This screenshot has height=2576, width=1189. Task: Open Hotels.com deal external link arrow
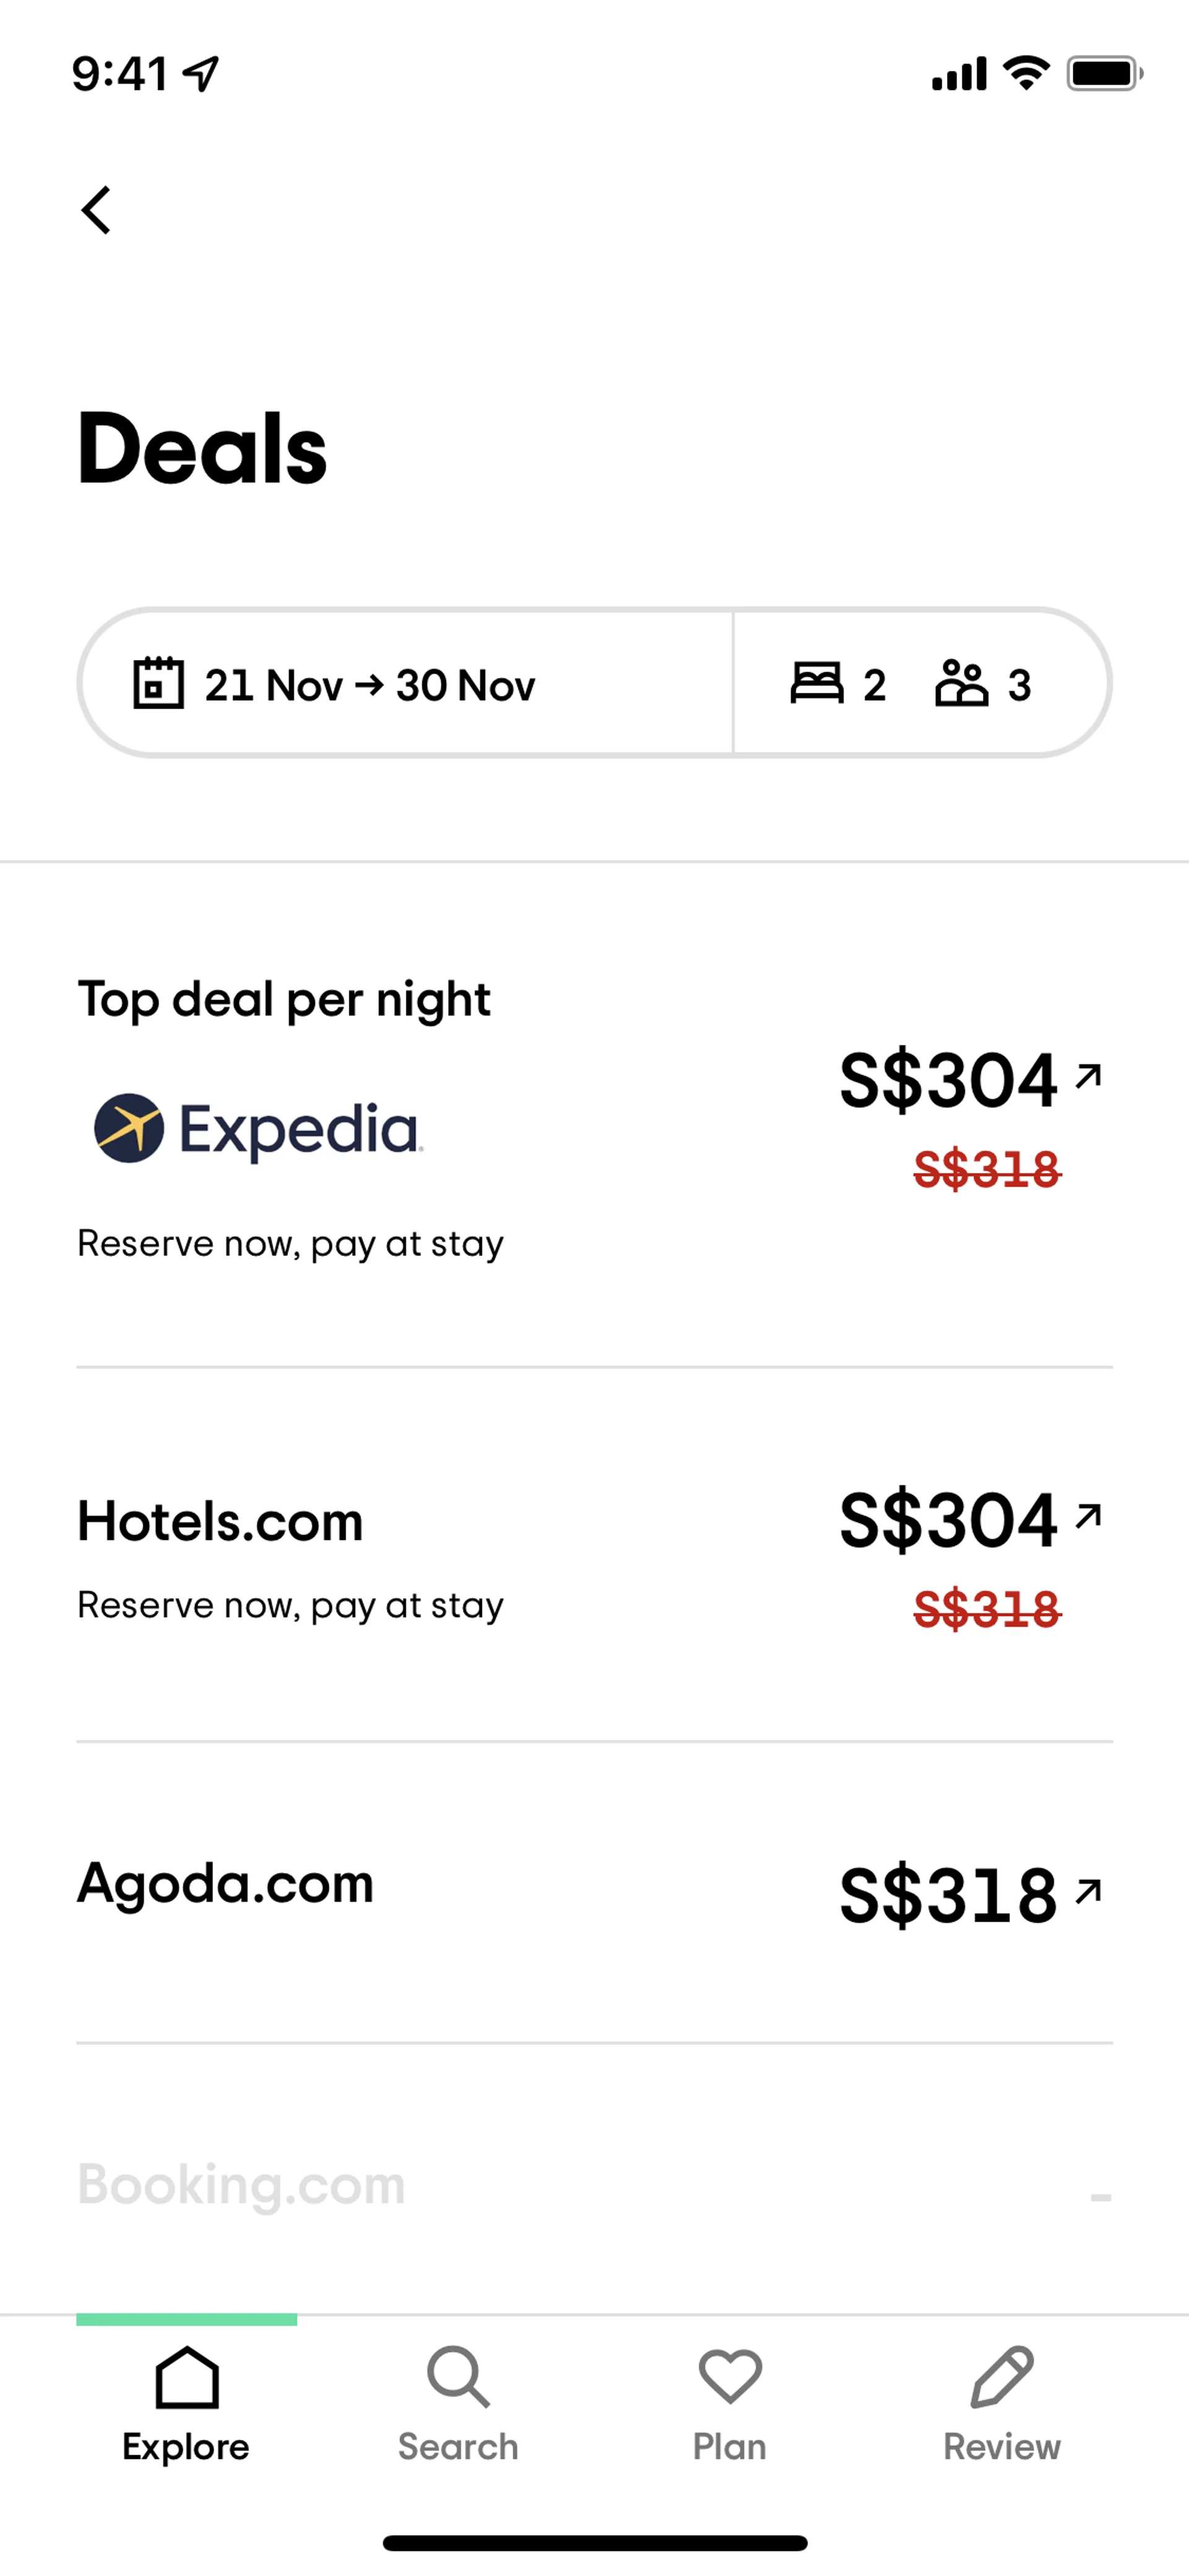tap(1088, 1516)
